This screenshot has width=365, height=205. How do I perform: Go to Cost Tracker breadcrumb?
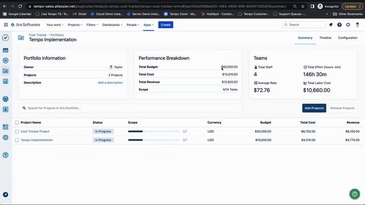(38, 35)
